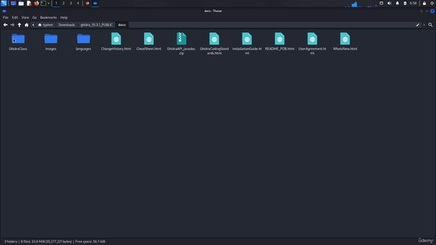This screenshot has width=436, height=245.
Task: Go to home folder via toolbar house icon
Action: pyautogui.click(x=27, y=24)
